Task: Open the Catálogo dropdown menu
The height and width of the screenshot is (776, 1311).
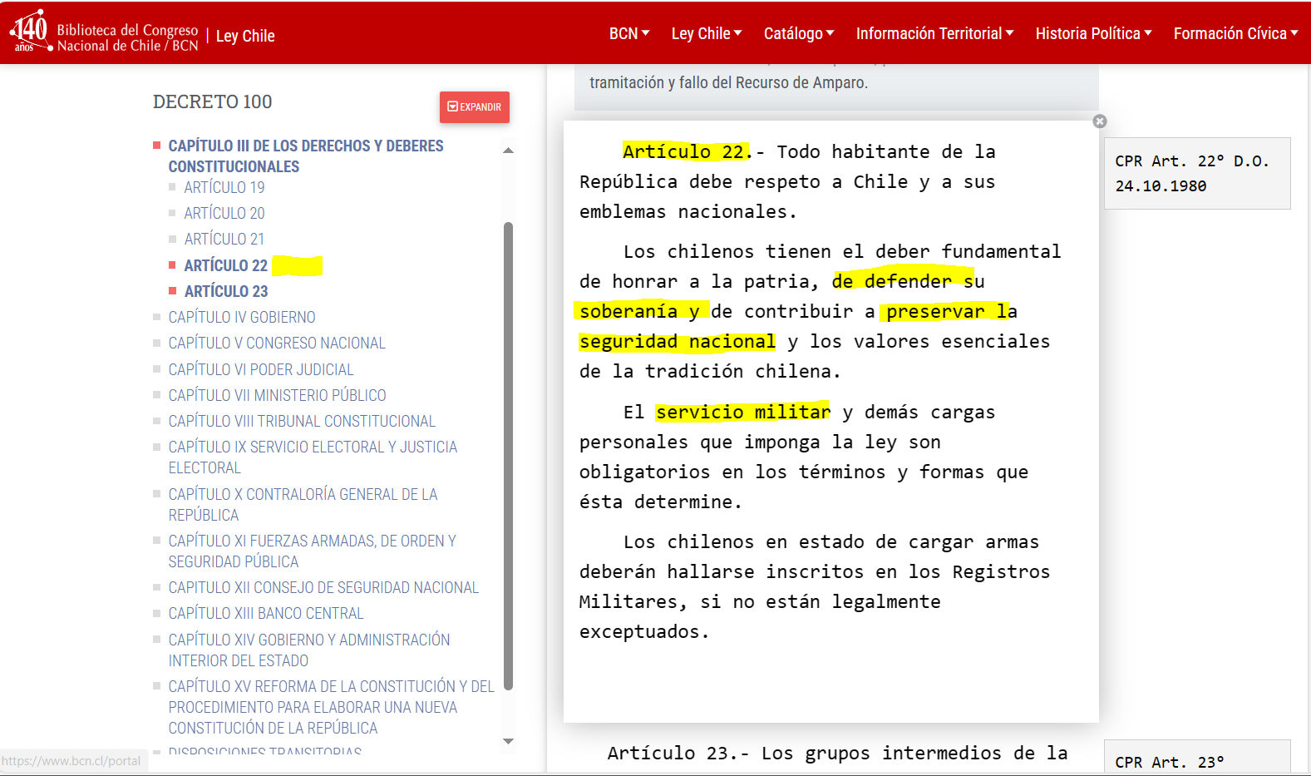Action: 799,33
